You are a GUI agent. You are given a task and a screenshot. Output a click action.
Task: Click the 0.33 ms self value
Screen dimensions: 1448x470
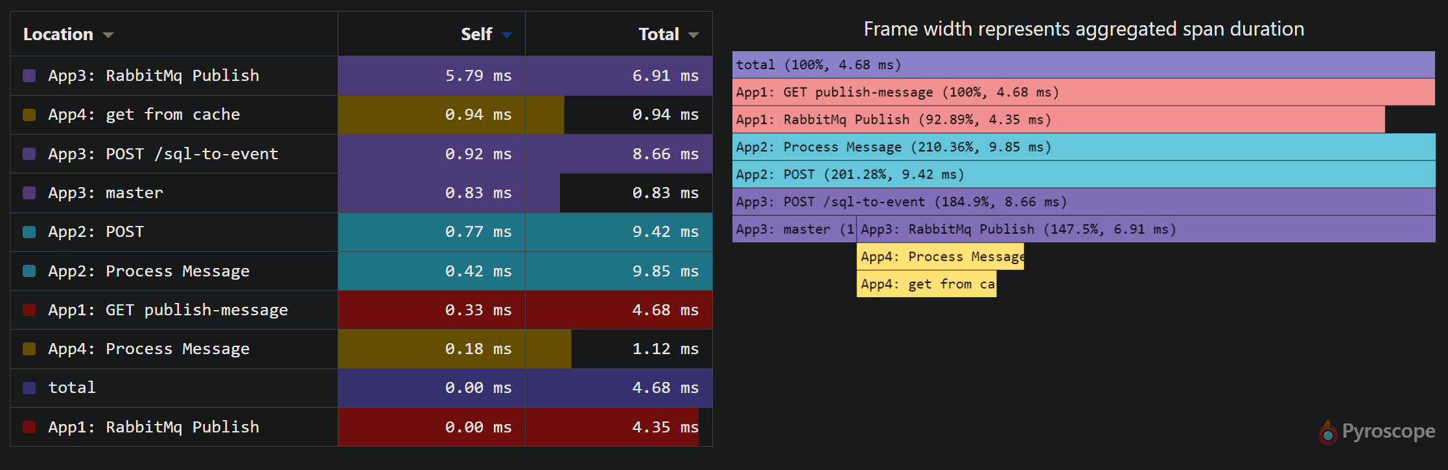pos(478,310)
